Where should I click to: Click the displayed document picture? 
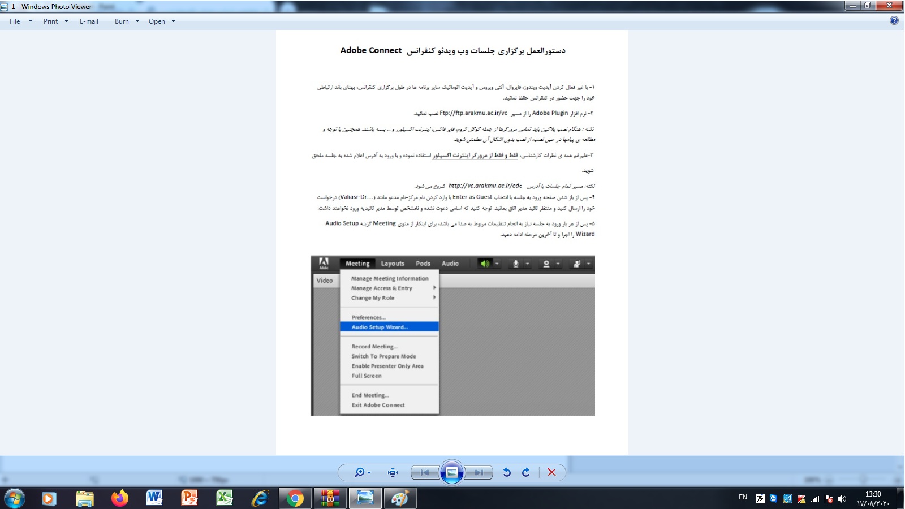[x=452, y=242]
